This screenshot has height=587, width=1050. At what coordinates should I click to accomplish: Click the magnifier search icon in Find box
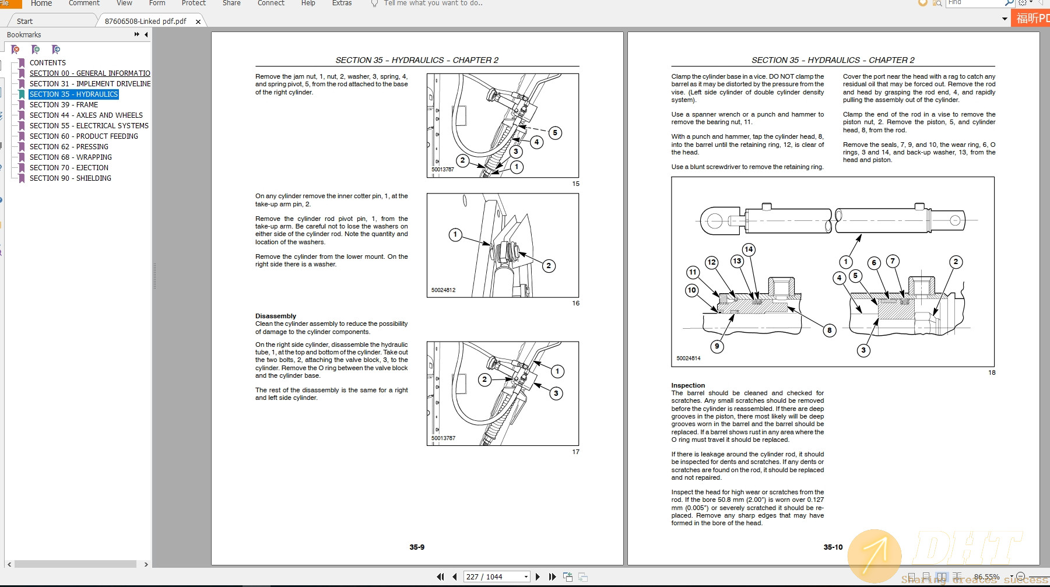1009,3
